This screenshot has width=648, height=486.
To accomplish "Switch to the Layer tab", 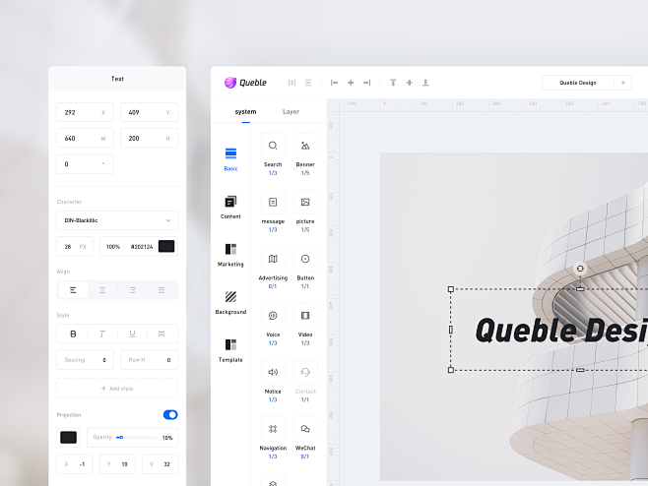I will [291, 112].
